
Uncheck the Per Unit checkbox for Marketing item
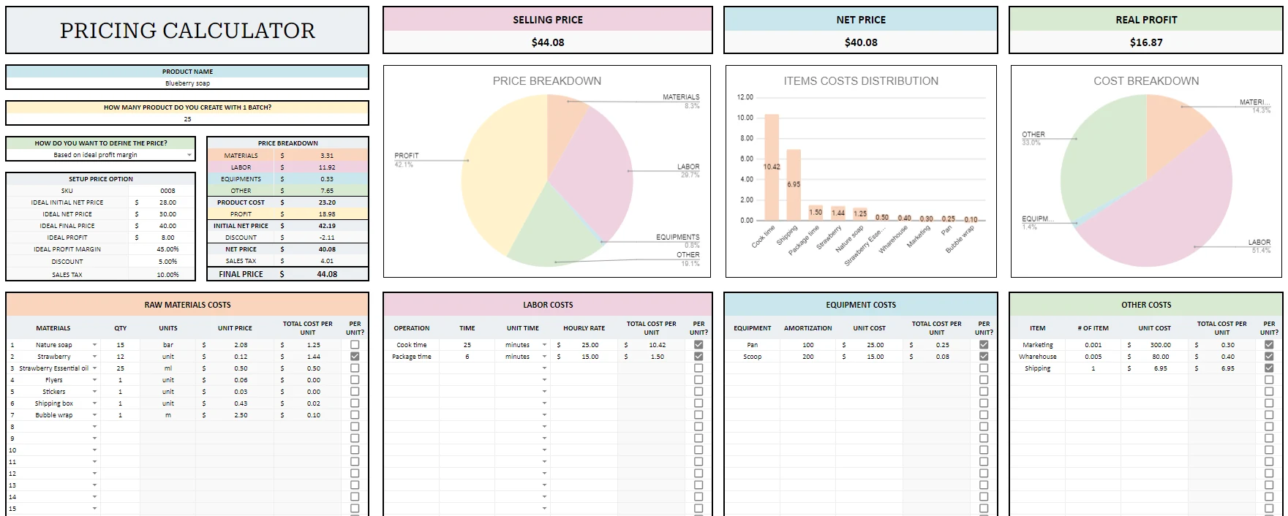pyautogui.click(x=1269, y=344)
